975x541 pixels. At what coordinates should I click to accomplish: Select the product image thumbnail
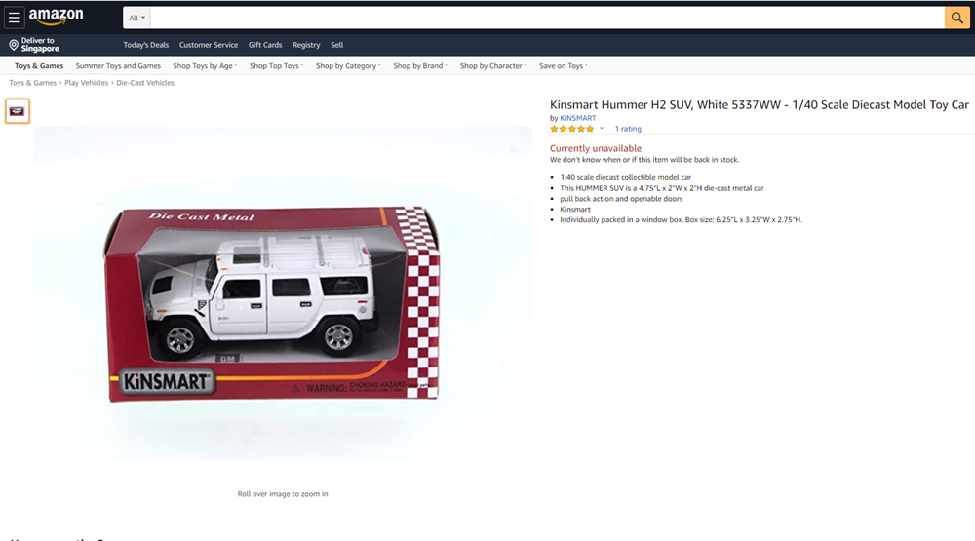click(18, 111)
